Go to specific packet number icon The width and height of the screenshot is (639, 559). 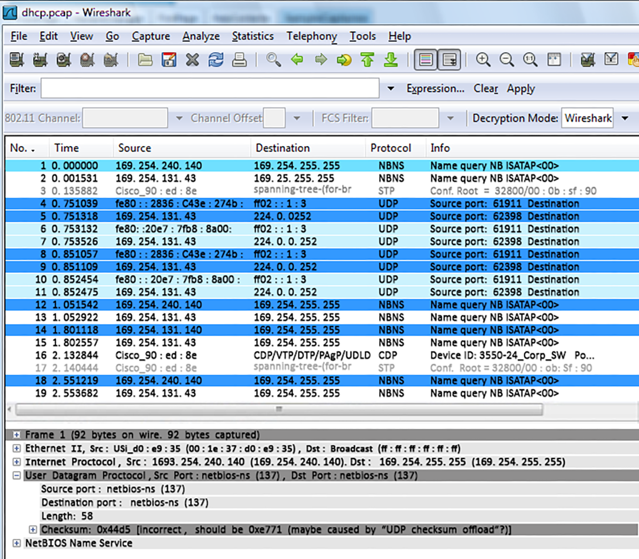[x=344, y=60]
